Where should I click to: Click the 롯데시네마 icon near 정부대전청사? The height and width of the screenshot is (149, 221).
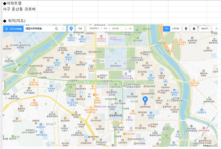pos(94,61)
